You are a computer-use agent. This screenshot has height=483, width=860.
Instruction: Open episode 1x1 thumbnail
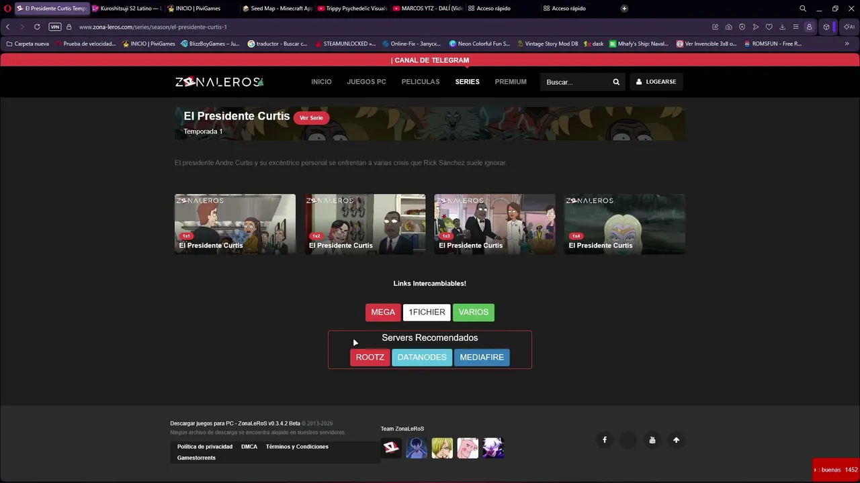pos(235,224)
